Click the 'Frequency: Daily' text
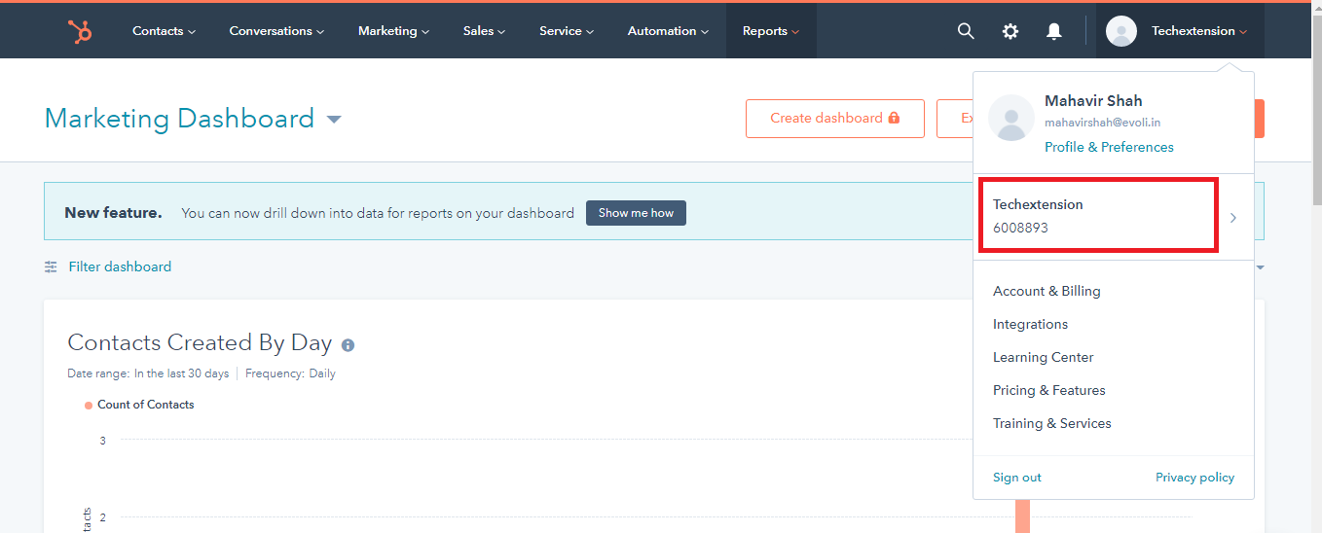Image resolution: width=1322 pixels, height=533 pixels. point(290,373)
